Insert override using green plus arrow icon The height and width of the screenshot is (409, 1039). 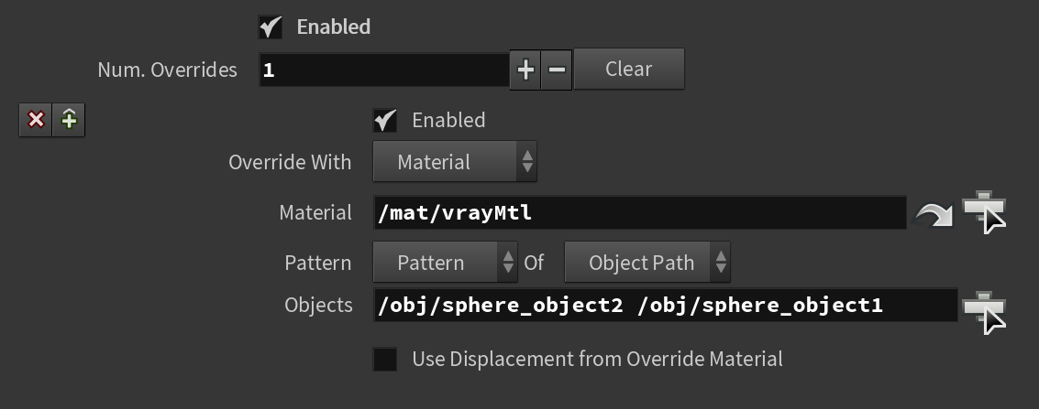click(69, 120)
